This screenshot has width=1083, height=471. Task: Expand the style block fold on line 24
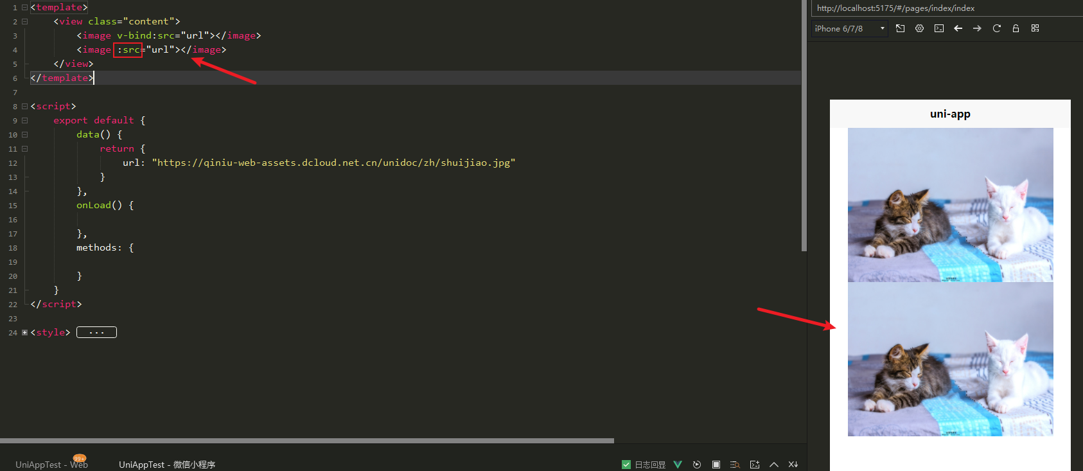[24, 332]
